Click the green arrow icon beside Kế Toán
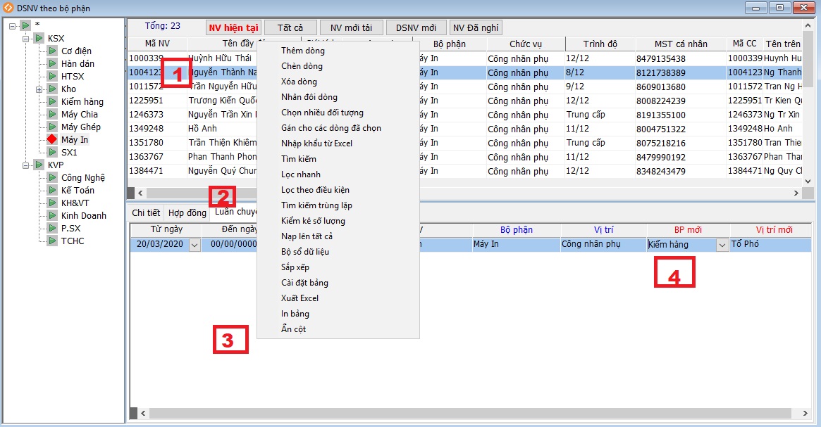 pos(52,190)
